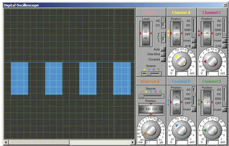Image resolution: width=229 pixels, height=146 pixels.
Task: Click Channel D voltage dial
Action: (x=212, y=130)
